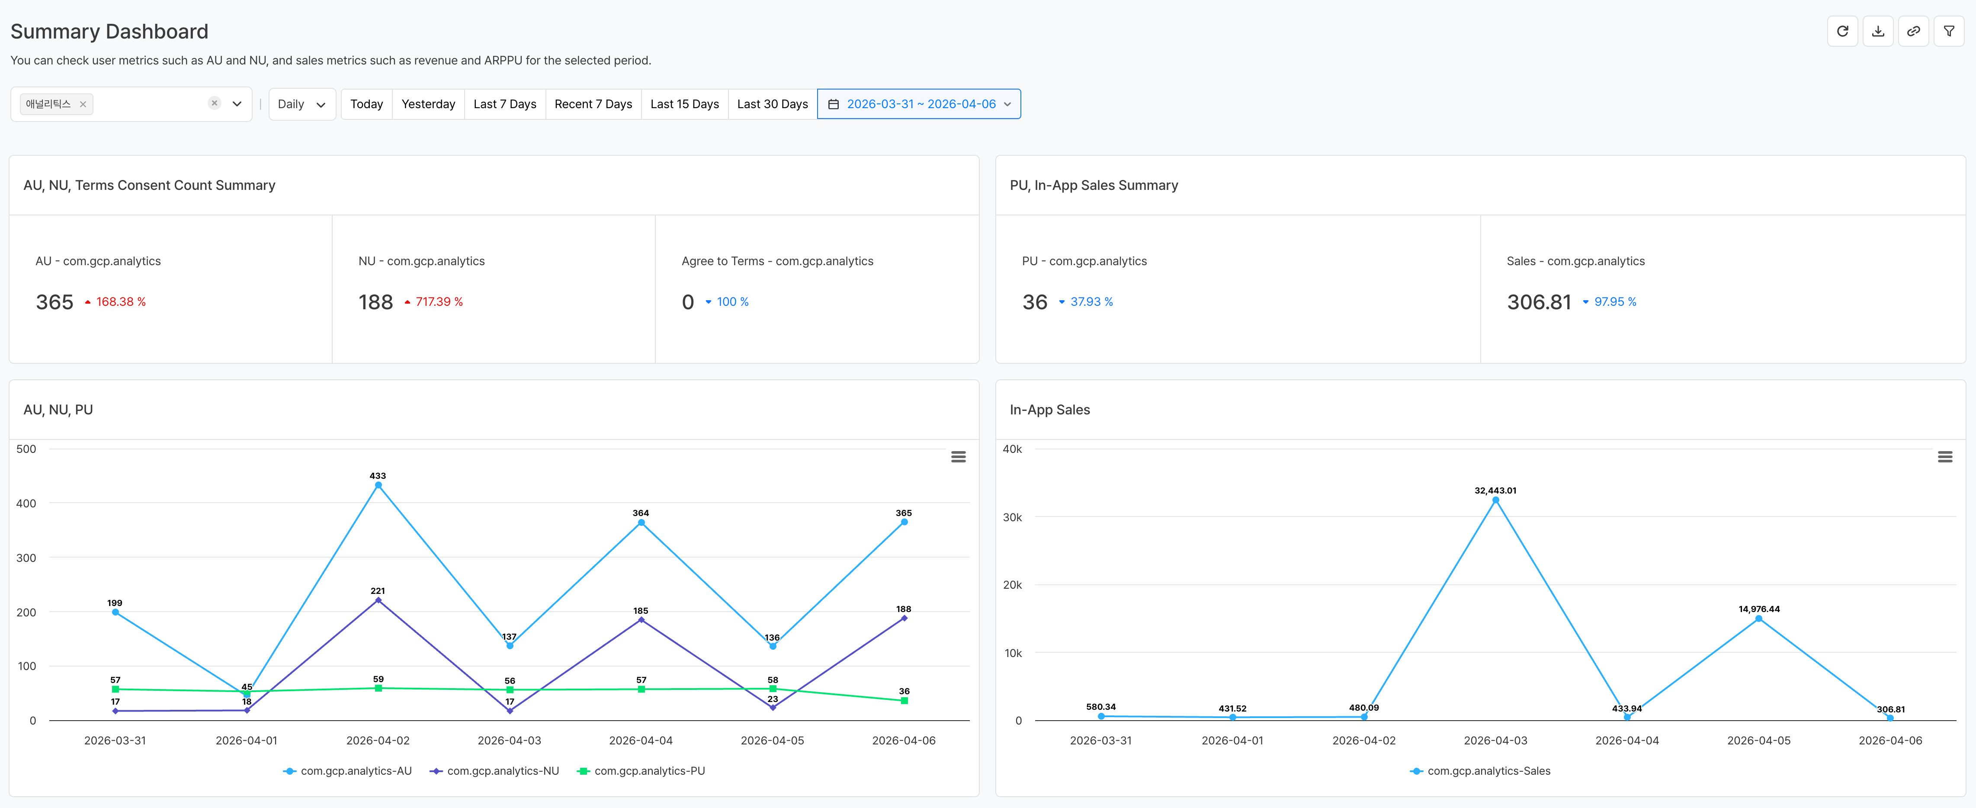1976x808 pixels.
Task: Open the Daily interval dropdown
Action: coord(302,104)
